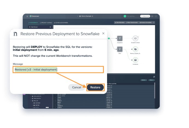189x128 pixels.
Task: Switch to the Project Details tab
Action: tap(46, 23)
